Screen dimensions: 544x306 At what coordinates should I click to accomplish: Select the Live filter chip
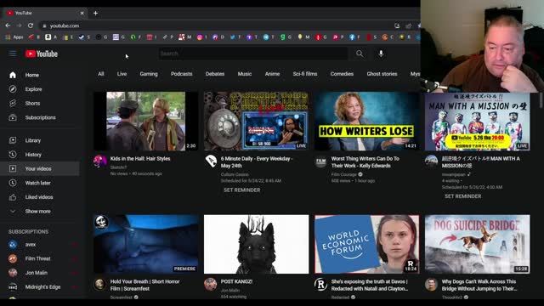(x=122, y=74)
